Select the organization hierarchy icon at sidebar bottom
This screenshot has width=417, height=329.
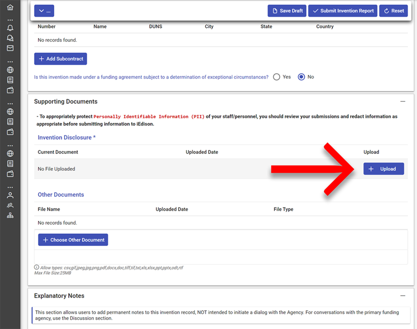[10, 215]
